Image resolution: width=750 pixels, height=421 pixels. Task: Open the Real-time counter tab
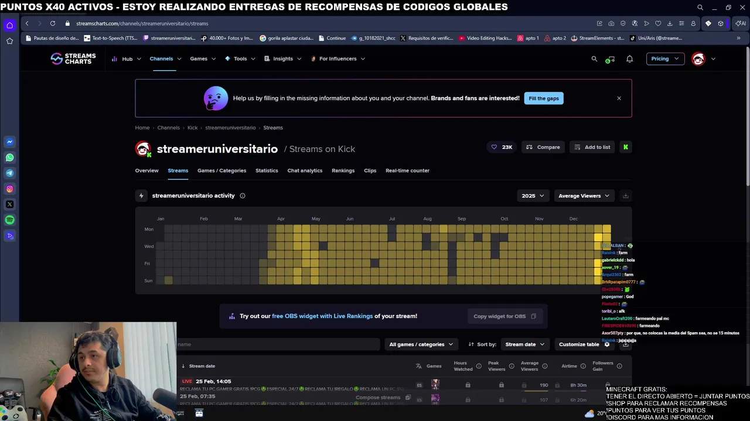point(407,171)
